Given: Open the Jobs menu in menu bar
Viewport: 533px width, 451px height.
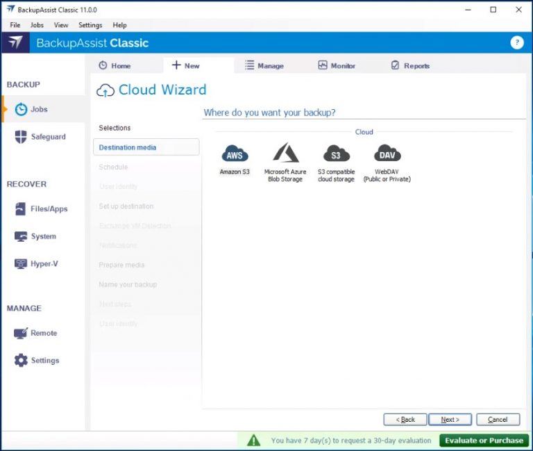Looking at the screenshot, I should click(37, 25).
